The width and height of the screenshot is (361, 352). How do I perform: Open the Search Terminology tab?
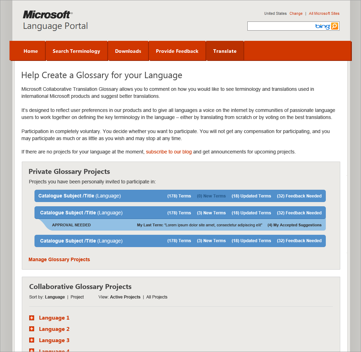pyautogui.click(x=76, y=51)
